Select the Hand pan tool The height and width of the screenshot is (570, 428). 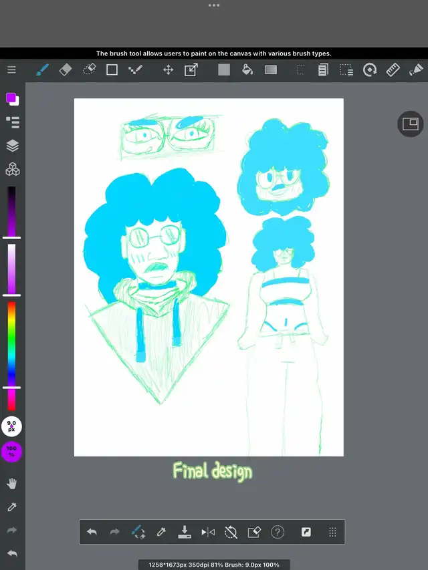[x=12, y=484]
